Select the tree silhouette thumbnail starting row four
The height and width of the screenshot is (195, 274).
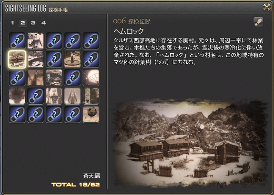(17, 96)
